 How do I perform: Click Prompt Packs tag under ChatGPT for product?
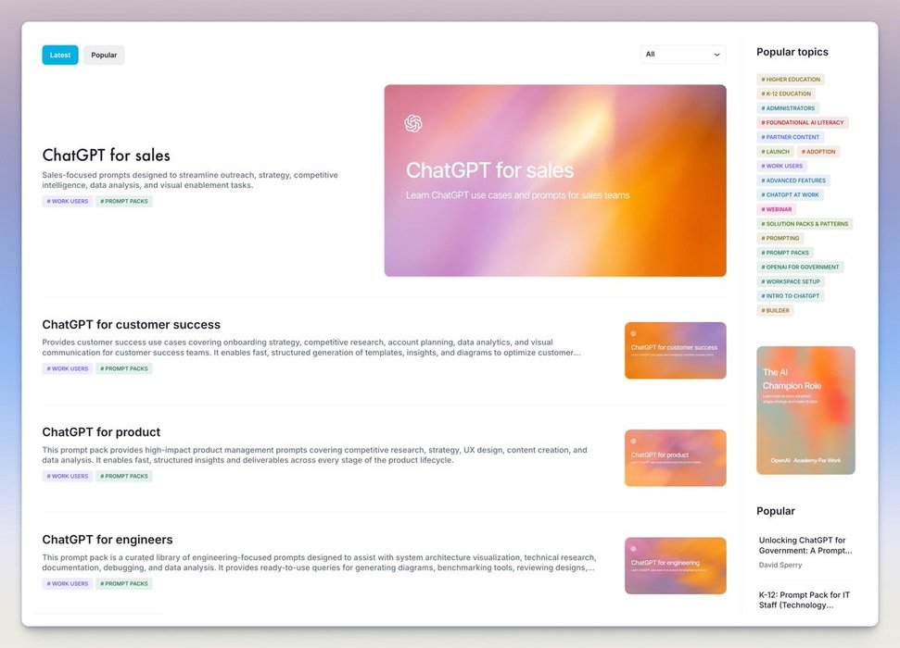[124, 477]
